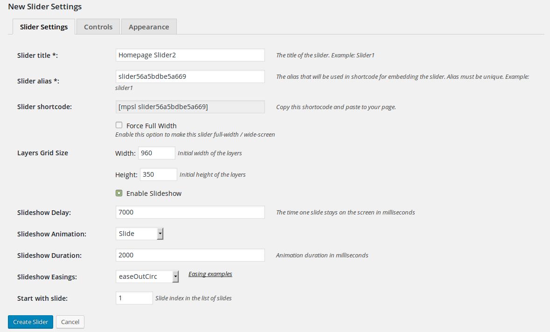The width and height of the screenshot is (550, 332).
Task: Click the Slider shortcode field
Action: pyautogui.click(x=190, y=106)
